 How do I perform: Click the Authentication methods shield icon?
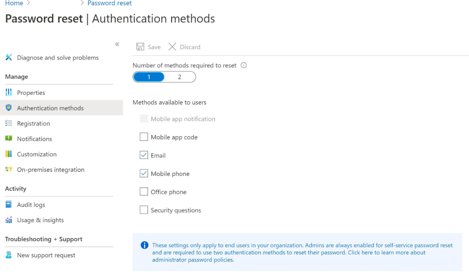[9, 108]
